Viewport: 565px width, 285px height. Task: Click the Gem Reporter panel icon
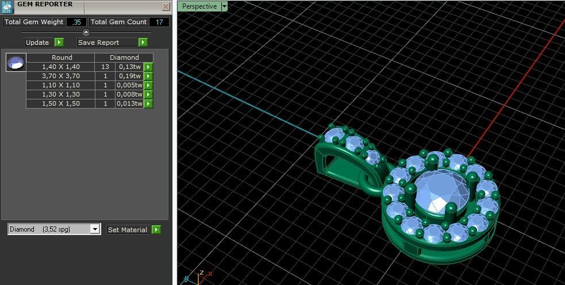[7, 7]
